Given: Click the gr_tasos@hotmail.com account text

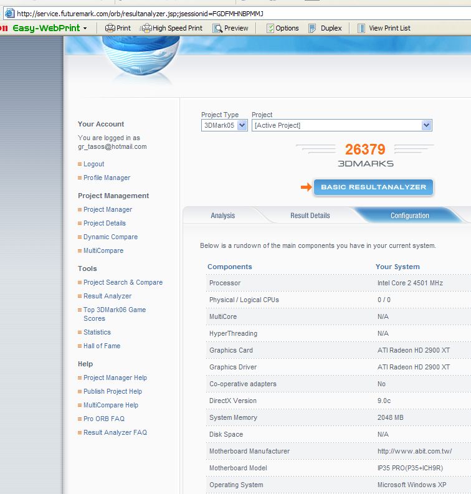Looking at the screenshot, I should tap(112, 146).
